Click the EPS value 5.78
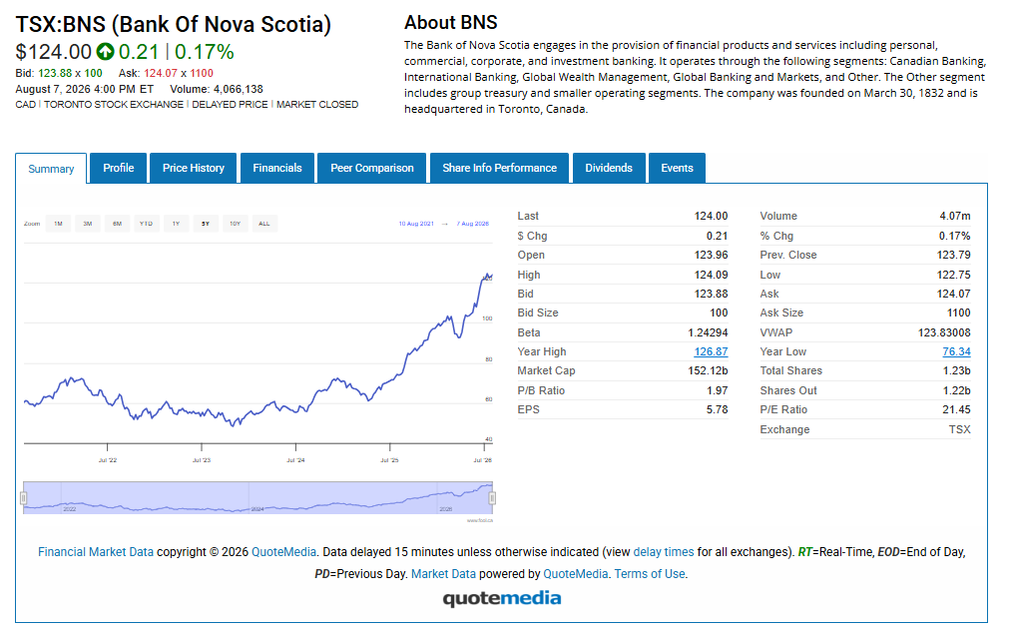Screen dimensions: 1009x631 pos(717,409)
